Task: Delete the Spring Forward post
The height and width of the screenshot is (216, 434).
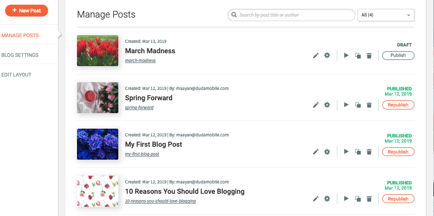Action: pyautogui.click(x=369, y=105)
